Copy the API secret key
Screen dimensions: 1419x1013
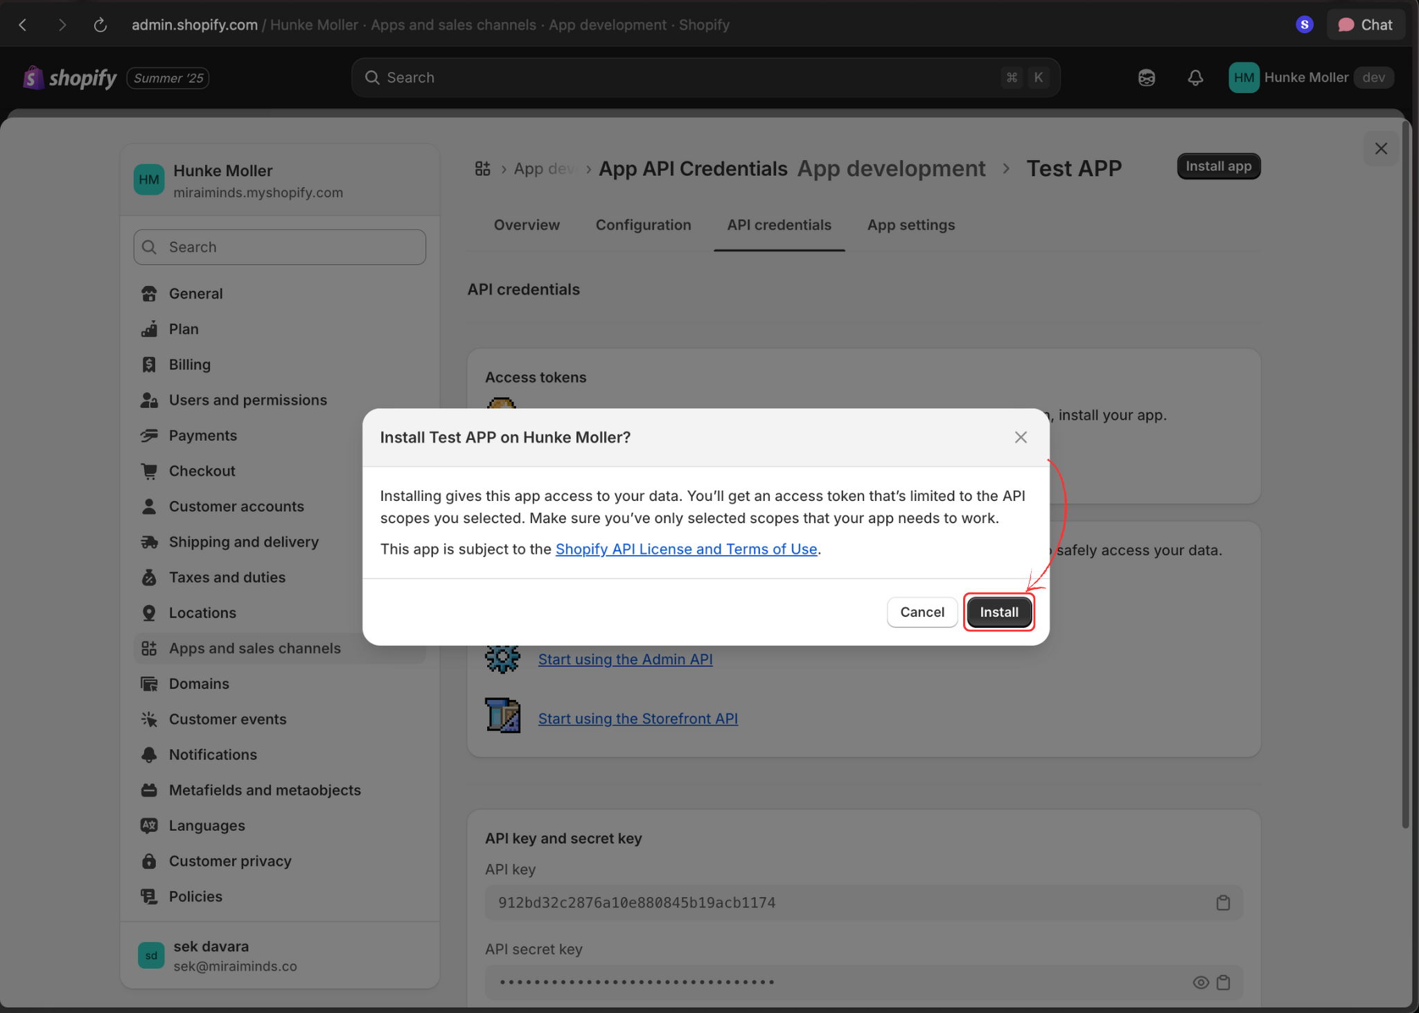click(1224, 982)
